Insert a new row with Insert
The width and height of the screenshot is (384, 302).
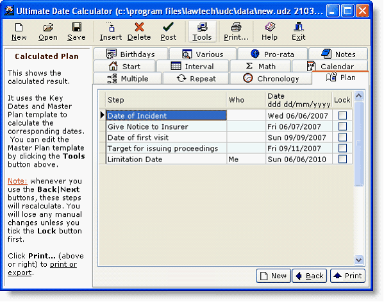(111, 31)
